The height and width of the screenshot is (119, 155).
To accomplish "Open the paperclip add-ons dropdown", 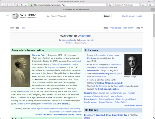I will coord(144,5).
